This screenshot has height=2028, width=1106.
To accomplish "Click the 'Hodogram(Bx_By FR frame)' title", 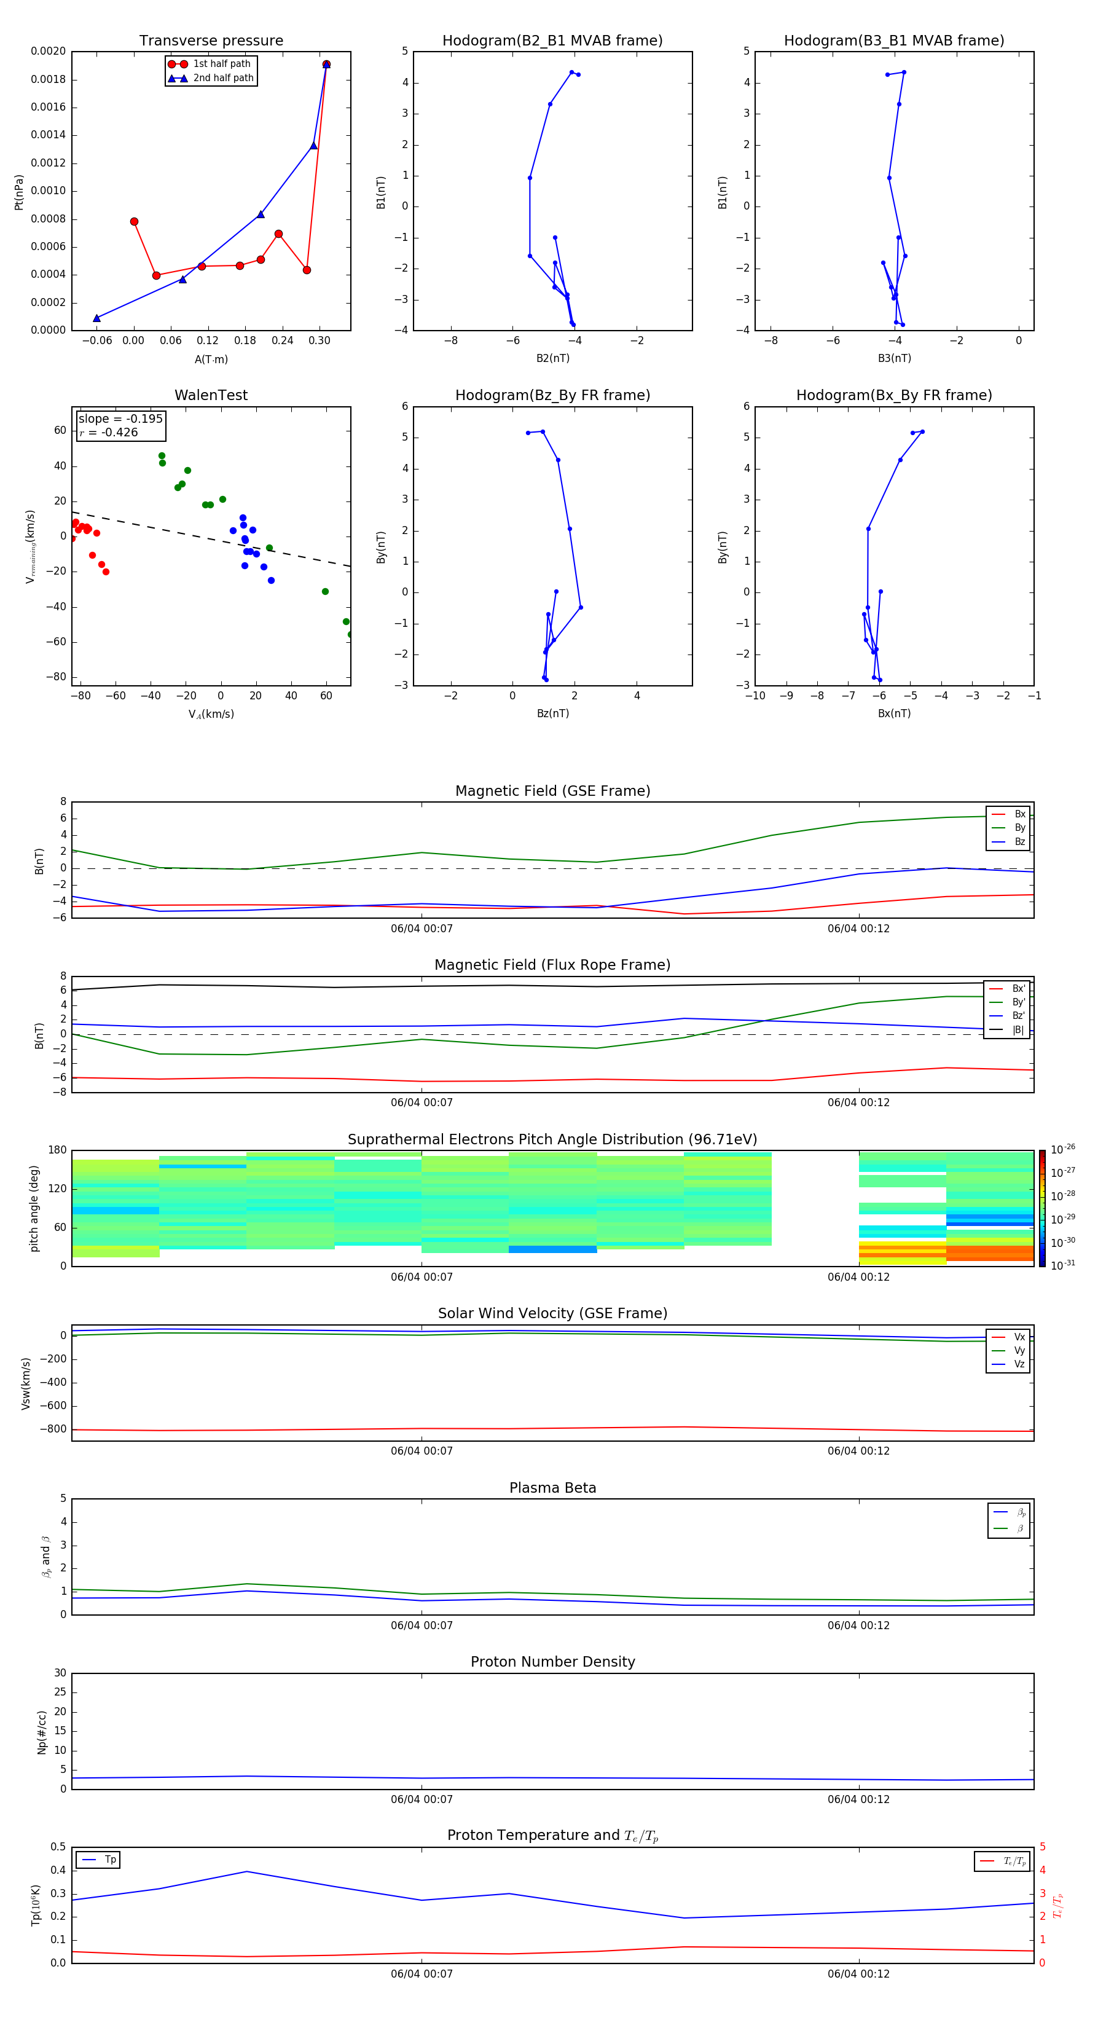I will point(894,395).
